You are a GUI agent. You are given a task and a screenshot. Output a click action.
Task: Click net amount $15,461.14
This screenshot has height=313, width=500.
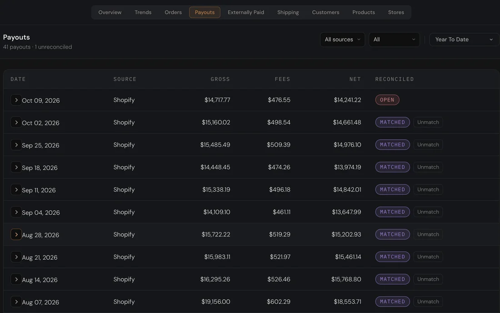[348, 257]
